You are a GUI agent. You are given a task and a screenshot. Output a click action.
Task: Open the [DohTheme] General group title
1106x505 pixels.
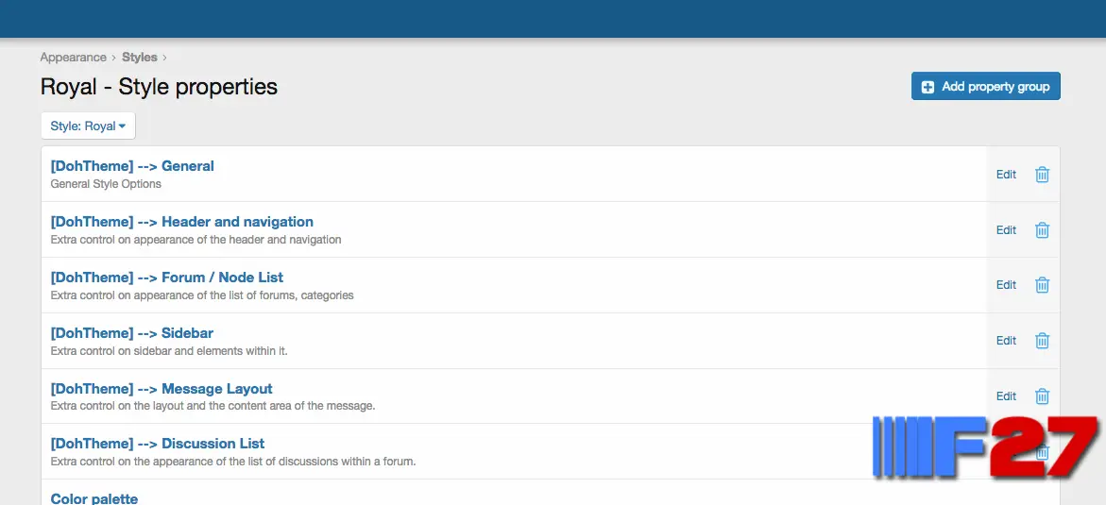pyautogui.click(x=132, y=166)
